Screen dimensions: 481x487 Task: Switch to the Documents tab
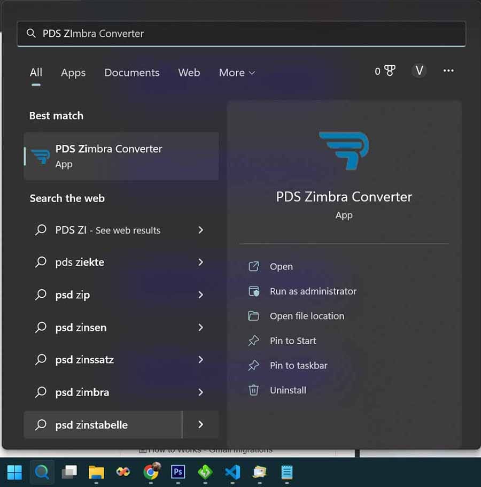point(131,72)
